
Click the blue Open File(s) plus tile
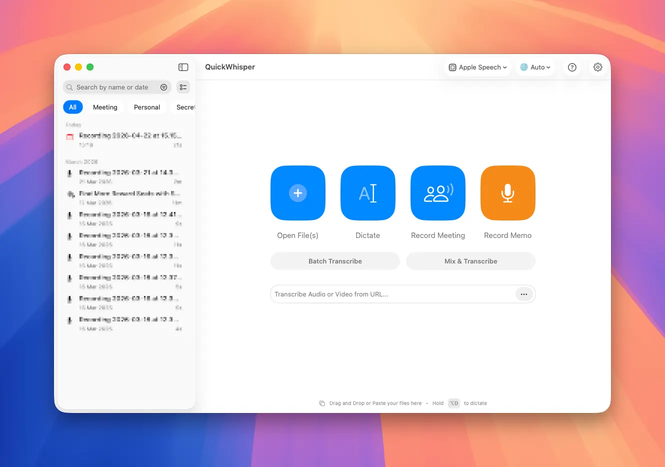(298, 193)
